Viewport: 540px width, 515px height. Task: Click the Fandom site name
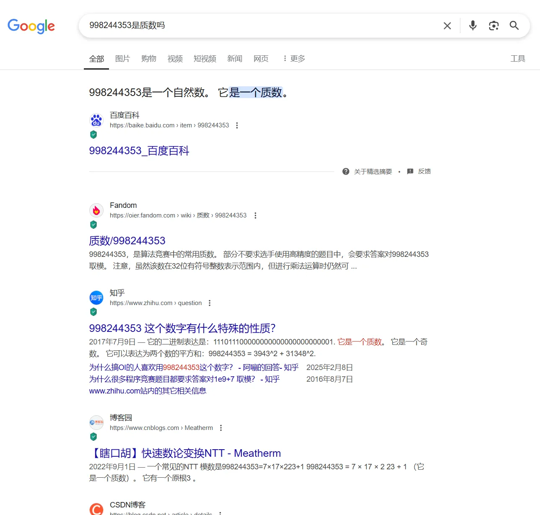point(123,205)
